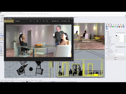This screenshot has height=94, width=126.
Task: Click the black Layer color swatch
Action: [x=116, y=36]
